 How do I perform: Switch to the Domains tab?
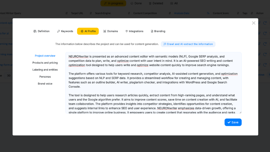[x=110, y=31]
